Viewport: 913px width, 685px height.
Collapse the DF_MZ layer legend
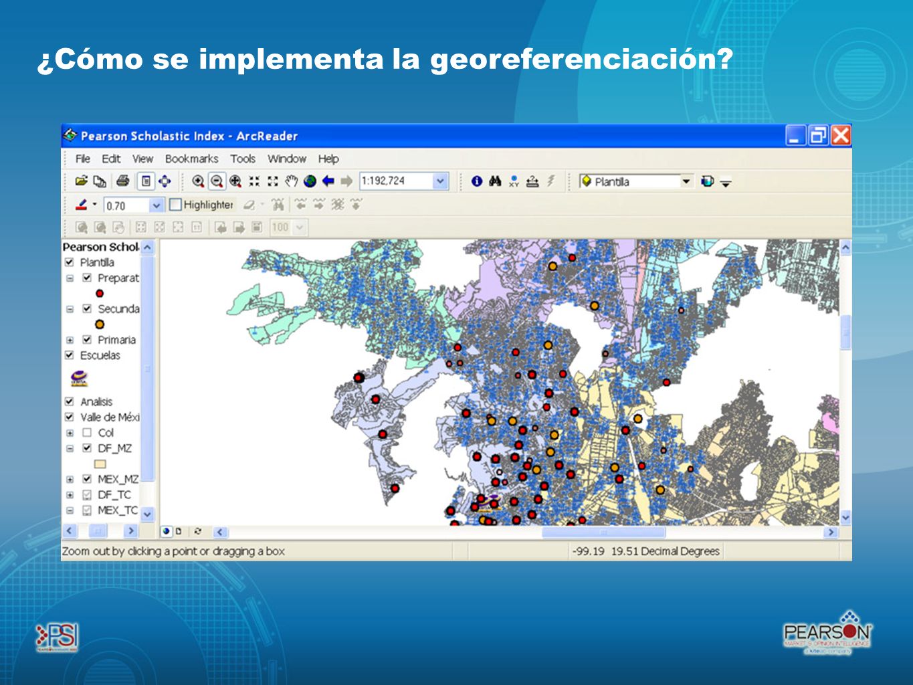coord(70,448)
